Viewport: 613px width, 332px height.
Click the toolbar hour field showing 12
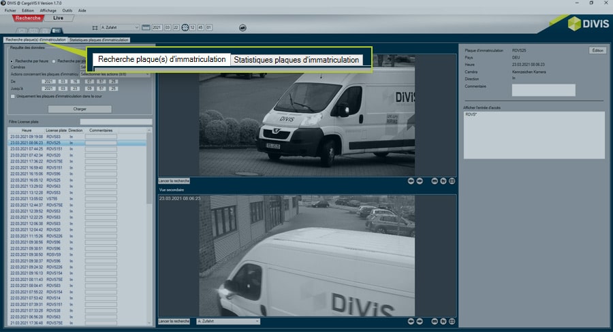(192, 27)
